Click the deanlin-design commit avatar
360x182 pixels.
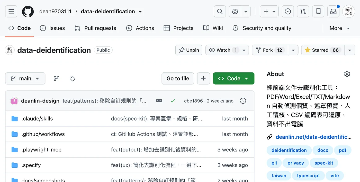tap(14, 101)
